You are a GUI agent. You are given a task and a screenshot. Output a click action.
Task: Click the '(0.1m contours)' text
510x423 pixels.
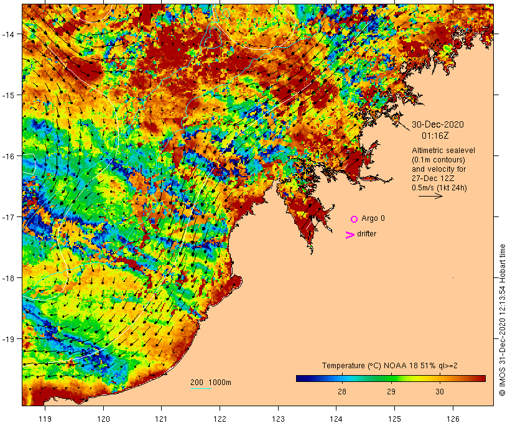coord(438,160)
